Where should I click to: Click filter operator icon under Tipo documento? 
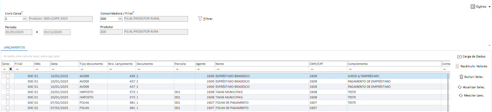pos(82,69)
